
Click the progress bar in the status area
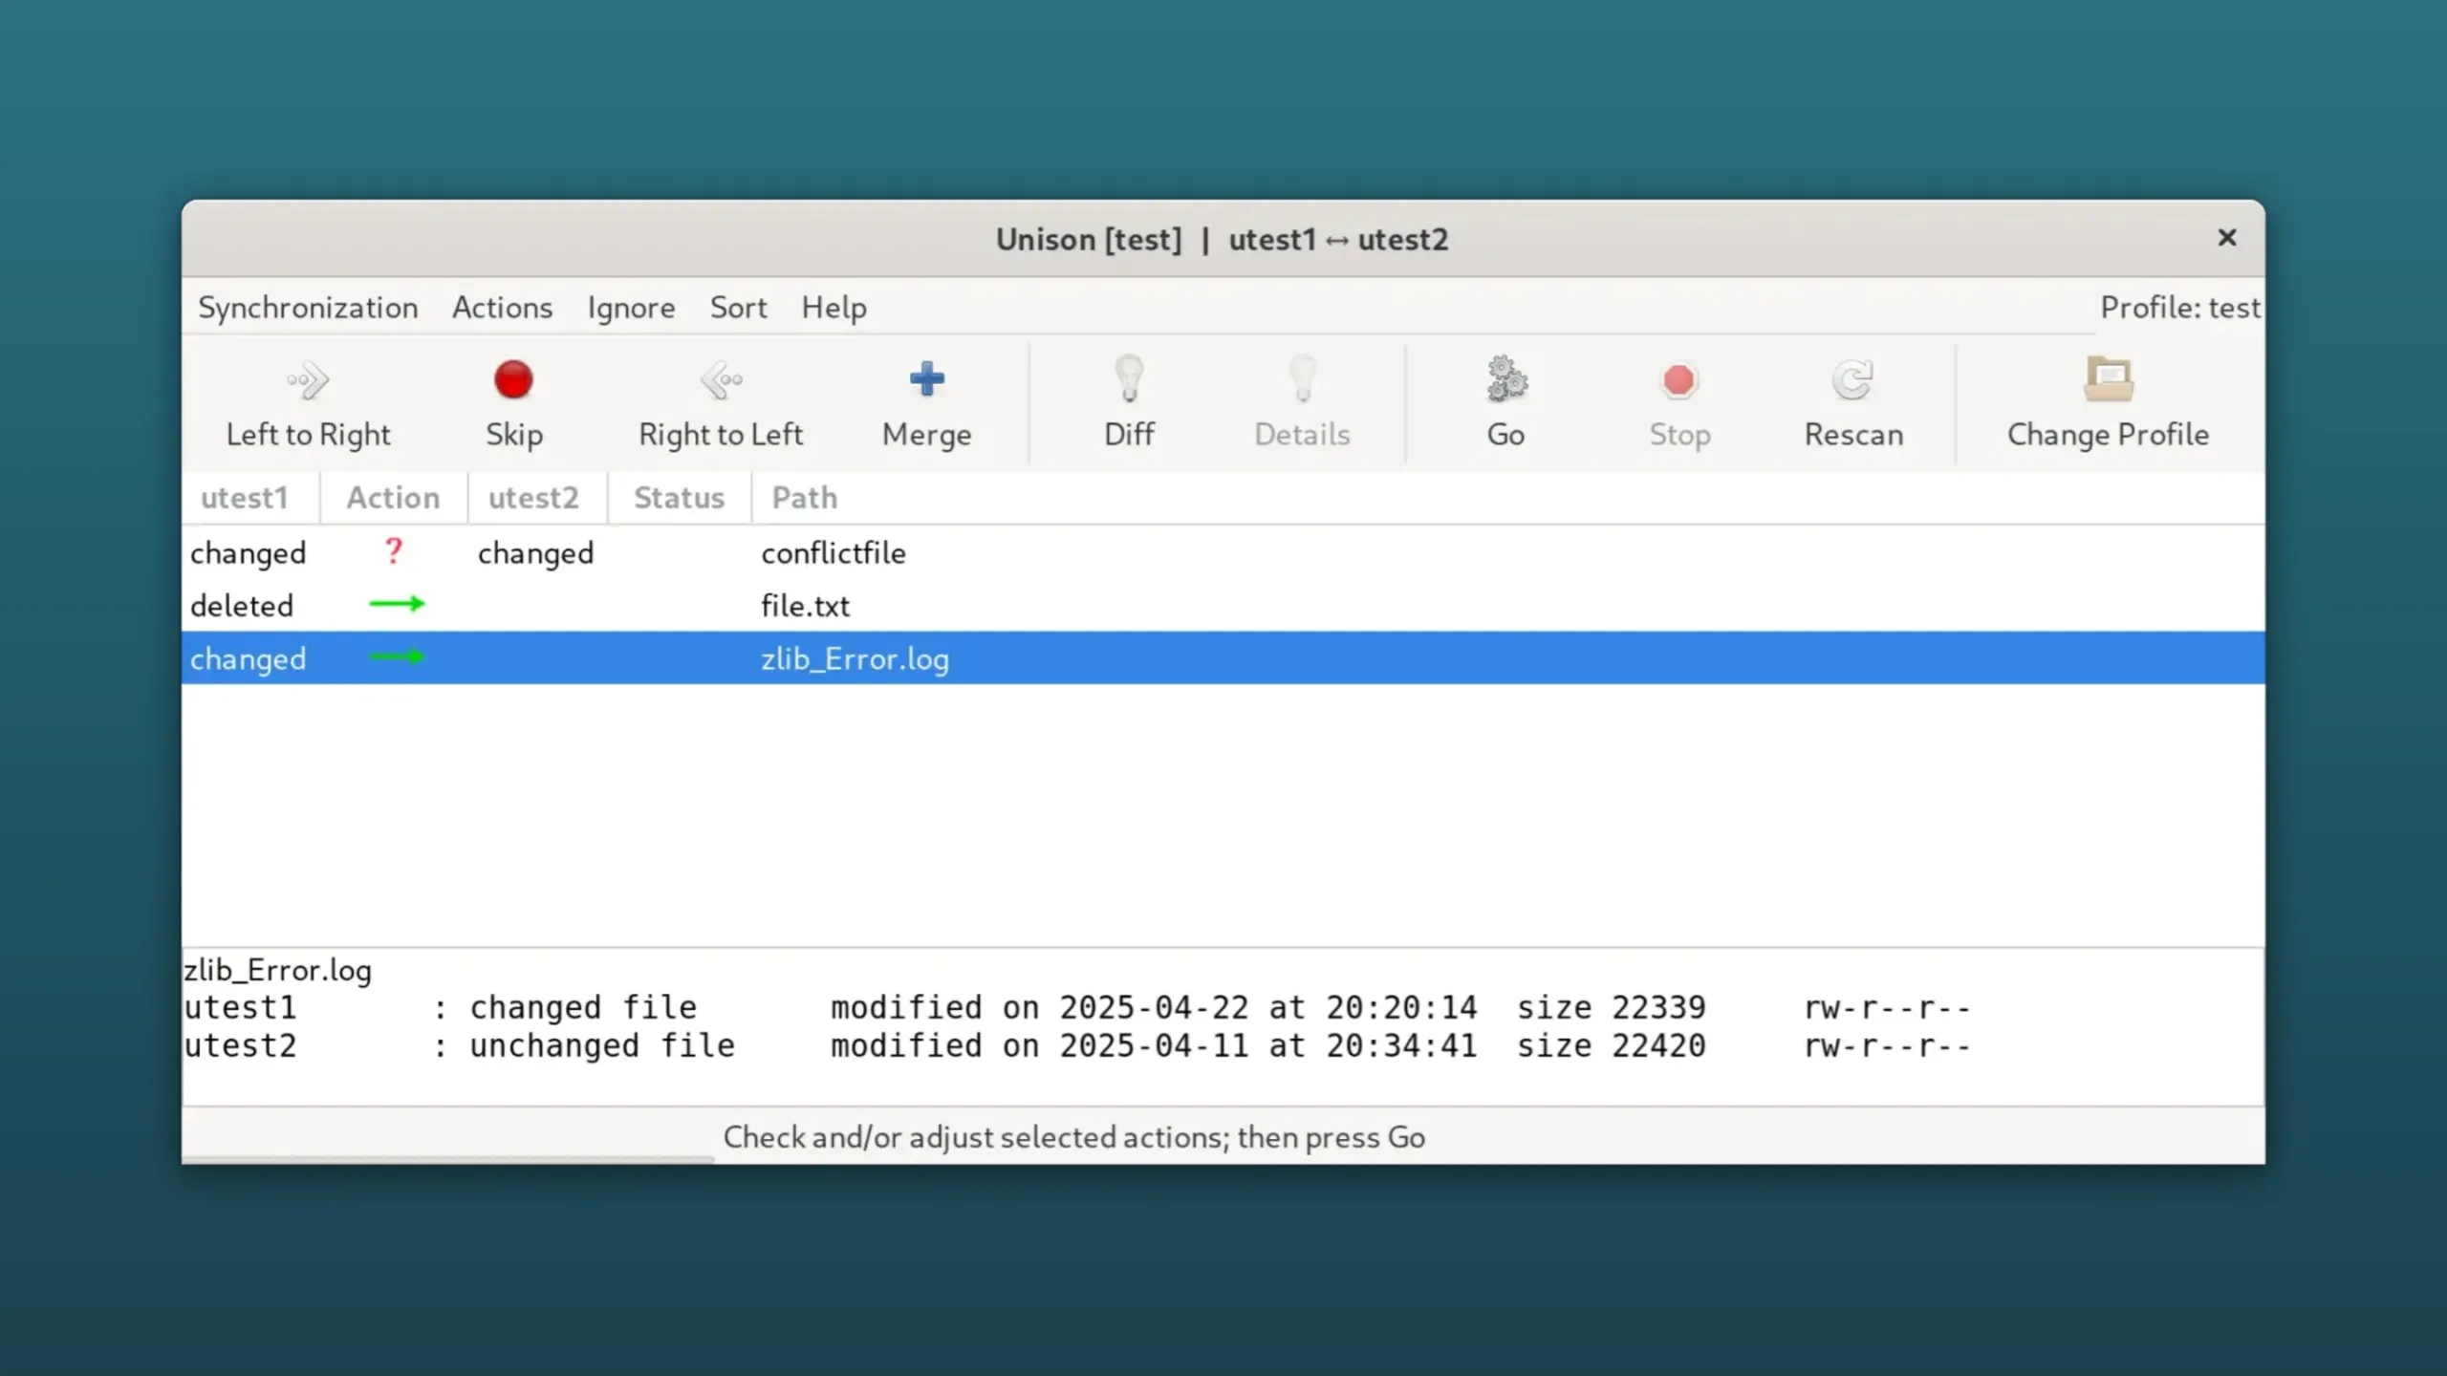coord(448,1160)
